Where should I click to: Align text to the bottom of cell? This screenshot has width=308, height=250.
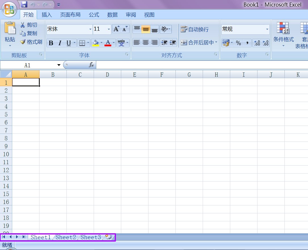point(155,29)
